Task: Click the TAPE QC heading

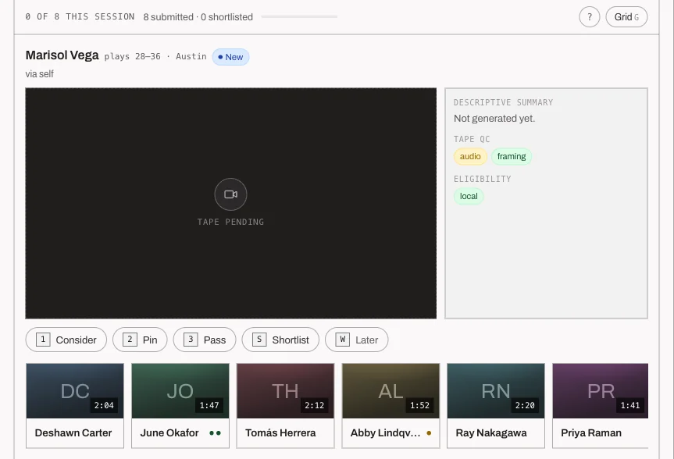Action: pos(472,139)
